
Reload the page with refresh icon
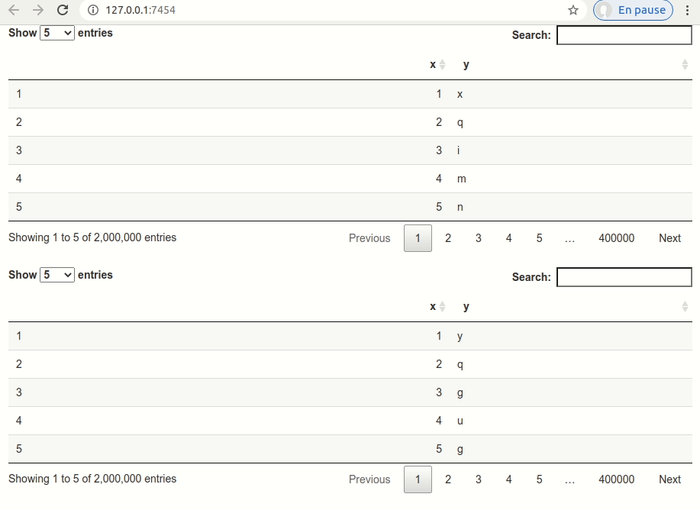(x=63, y=10)
